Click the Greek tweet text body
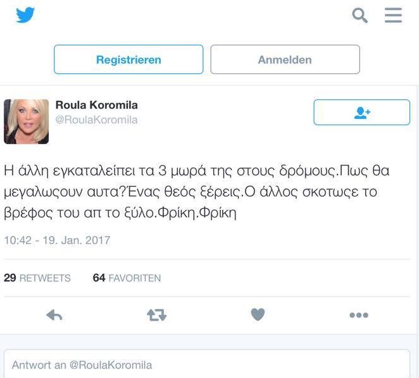This screenshot has height=378, width=419. tap(196, 192)
